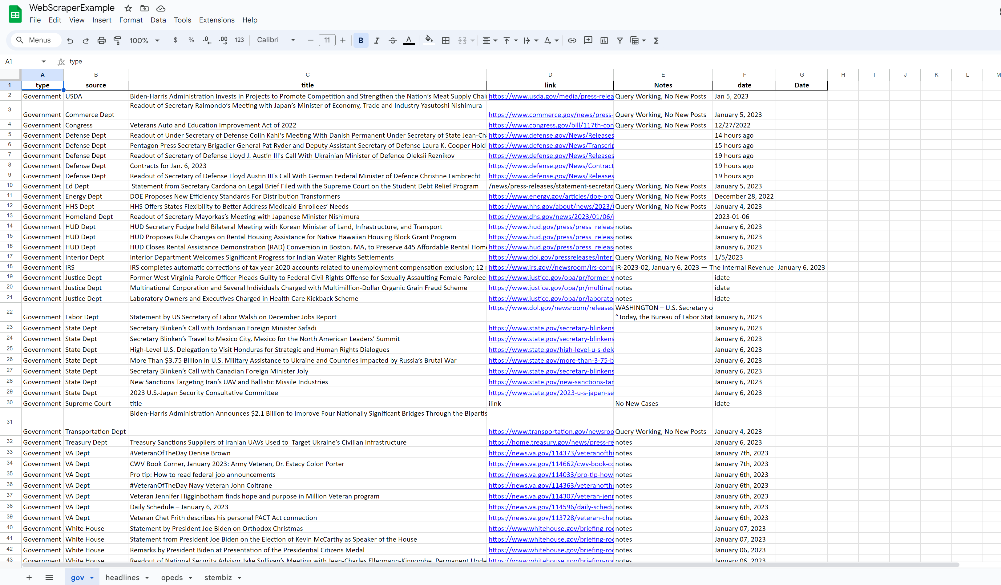Switch to the opeds sheet tab
Screen dimensions: 1001x585
[172, 577]
